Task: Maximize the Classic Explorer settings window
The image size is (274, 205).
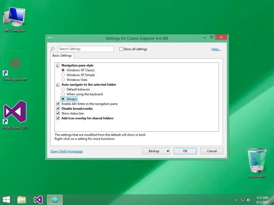Action: [x=211, y=37]
